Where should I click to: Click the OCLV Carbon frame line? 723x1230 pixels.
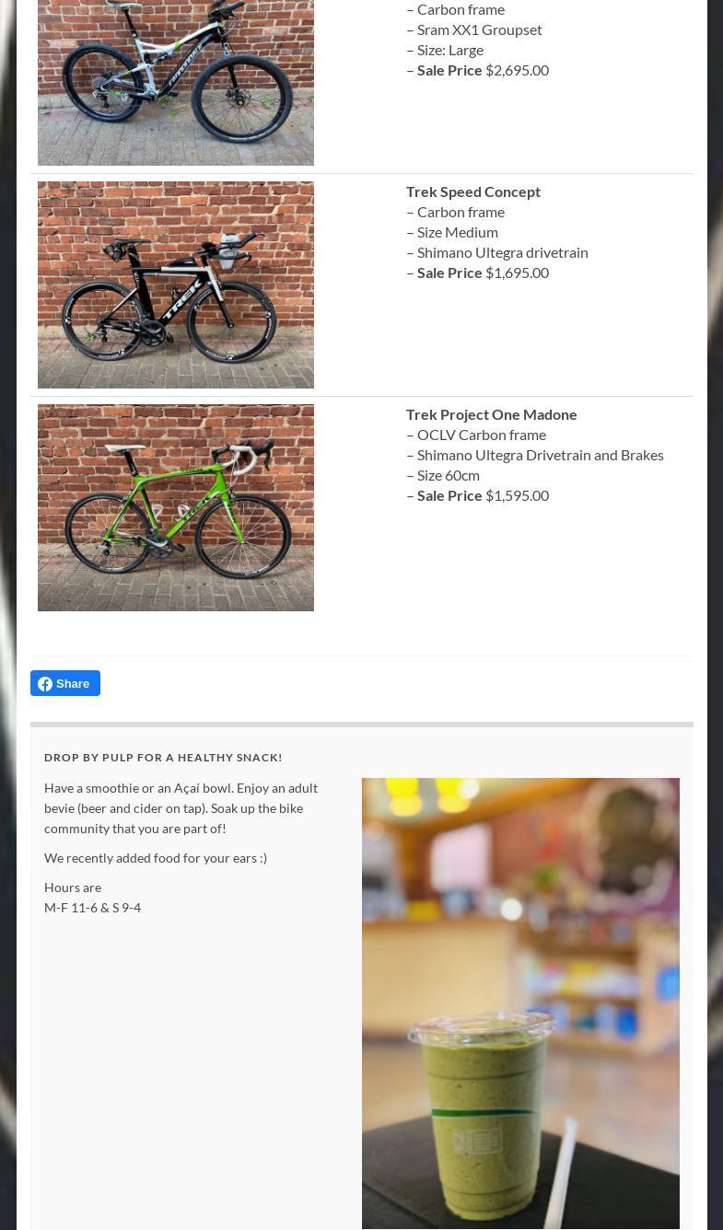476,435
